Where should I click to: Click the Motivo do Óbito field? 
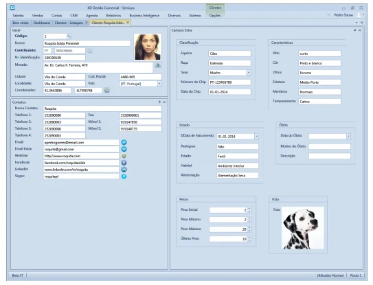coord(330,146)
